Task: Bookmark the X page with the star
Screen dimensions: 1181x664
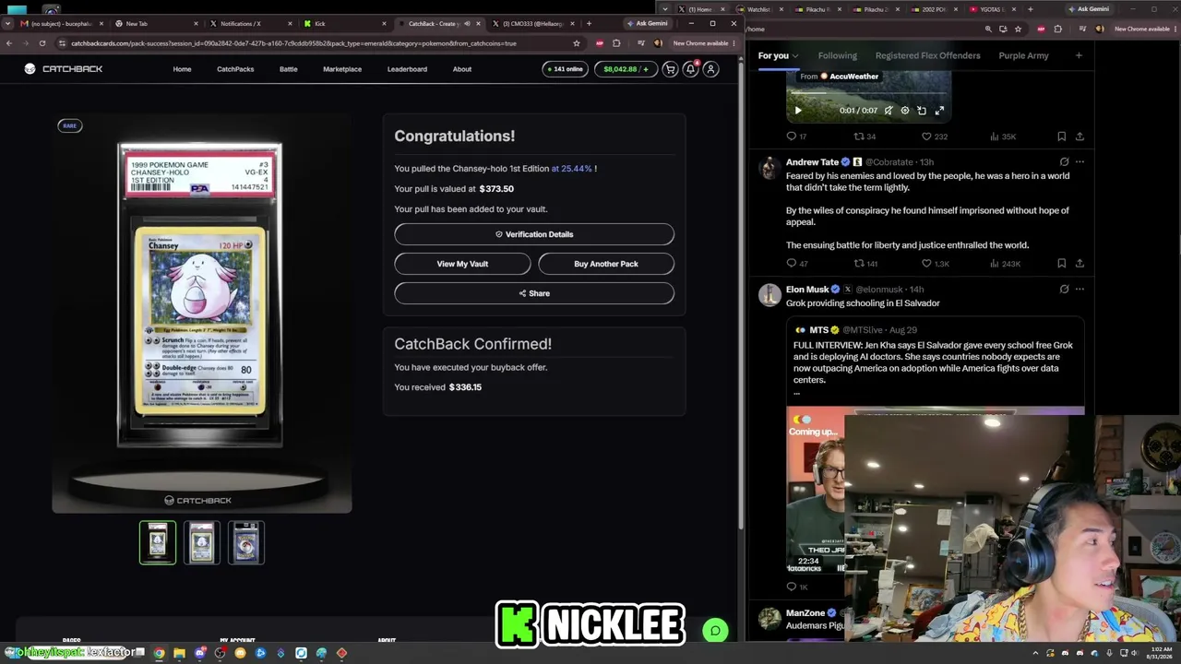Action: 1018,30
